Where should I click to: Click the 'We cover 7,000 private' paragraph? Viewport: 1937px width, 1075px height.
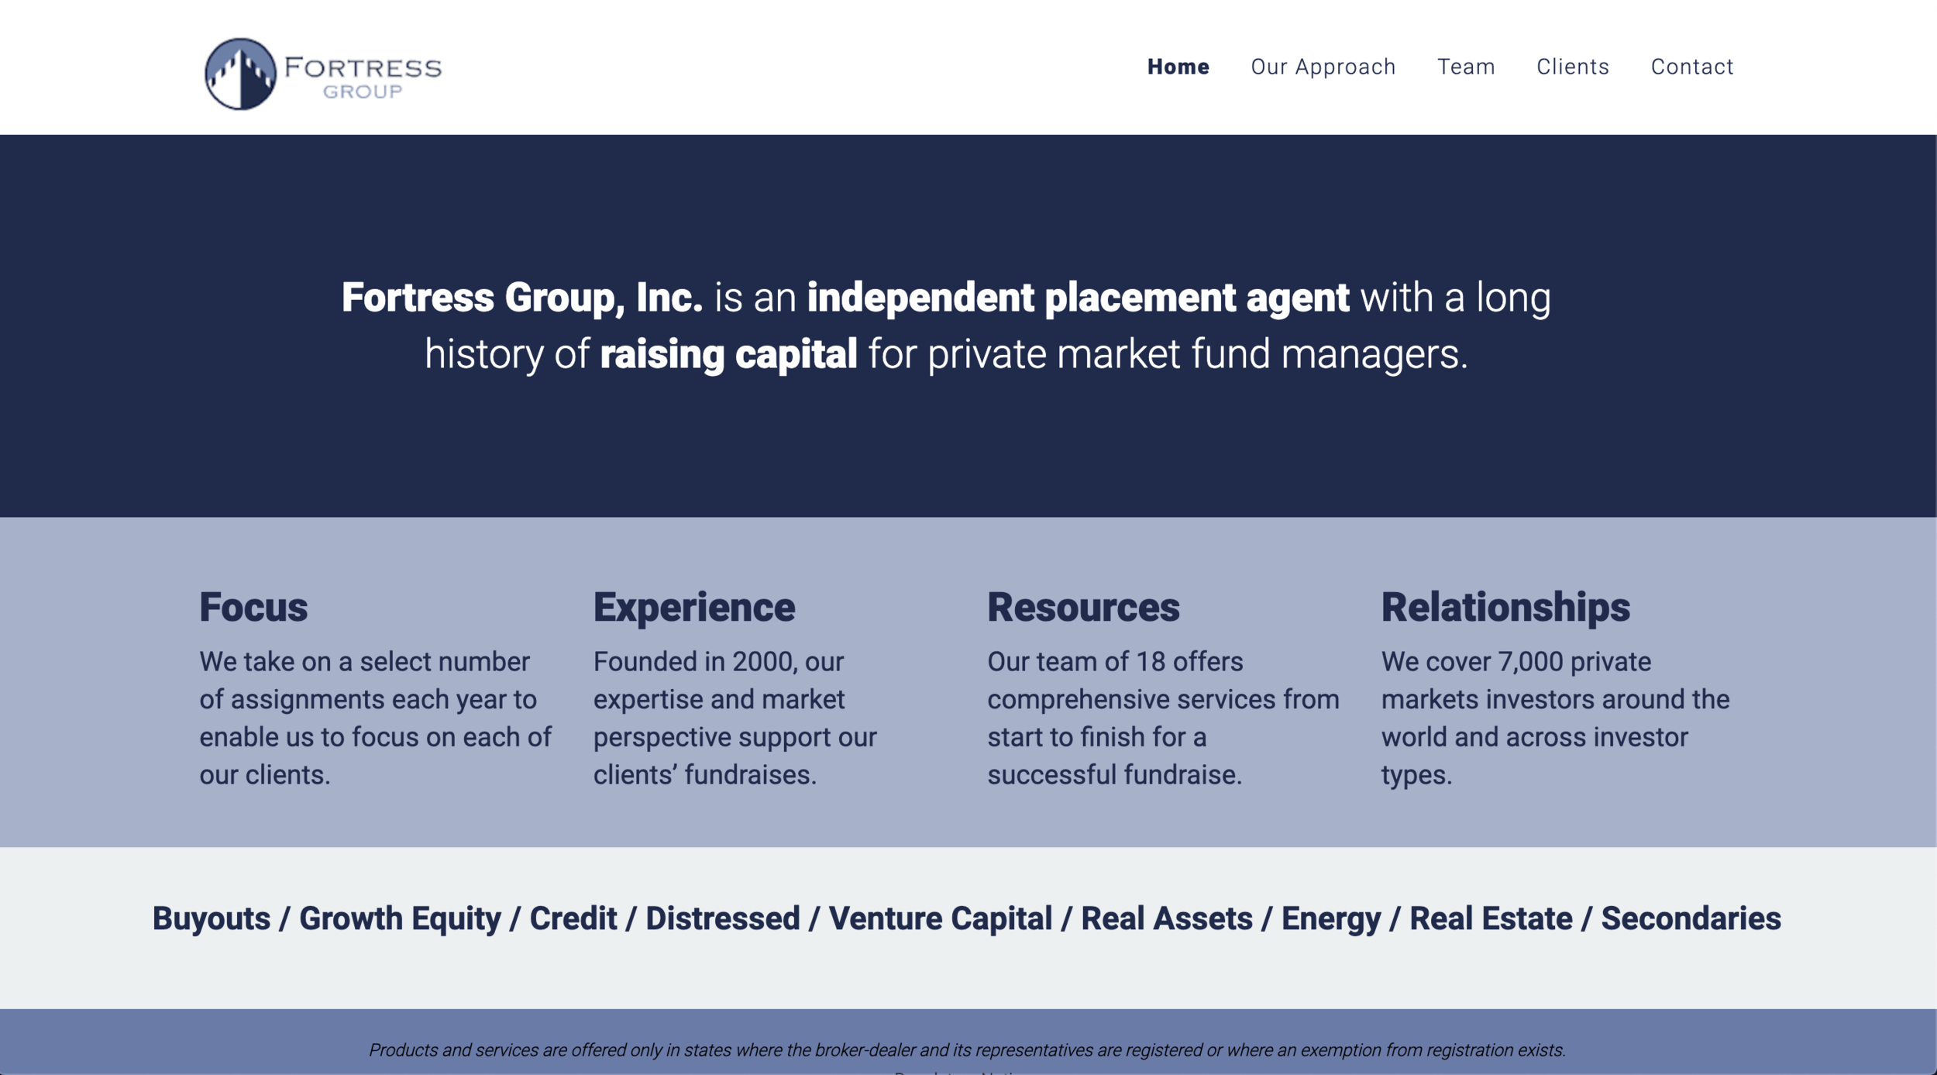1553,718
